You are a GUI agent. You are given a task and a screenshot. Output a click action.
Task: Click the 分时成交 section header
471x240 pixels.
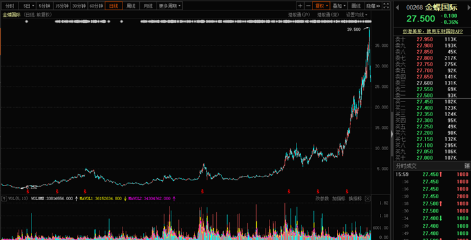point(406,166)
